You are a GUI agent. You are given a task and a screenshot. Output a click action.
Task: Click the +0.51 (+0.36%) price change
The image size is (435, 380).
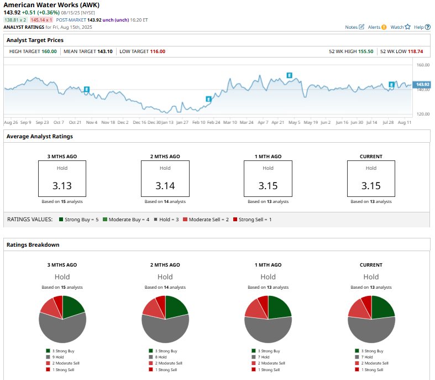click(41, 13)
